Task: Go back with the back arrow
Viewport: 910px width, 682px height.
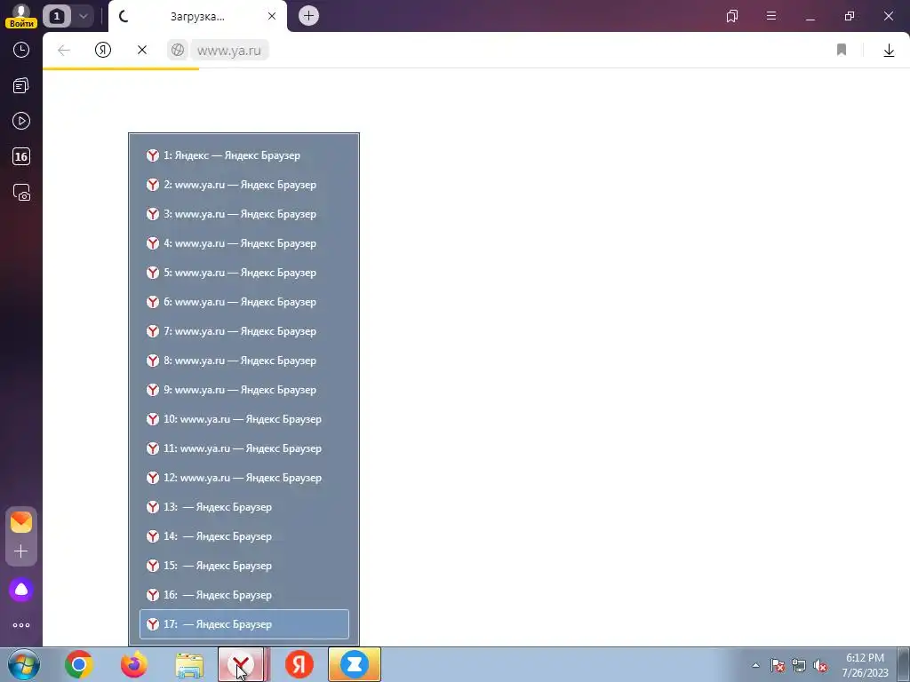Action: pyautogui.click(x=64, y=51)
